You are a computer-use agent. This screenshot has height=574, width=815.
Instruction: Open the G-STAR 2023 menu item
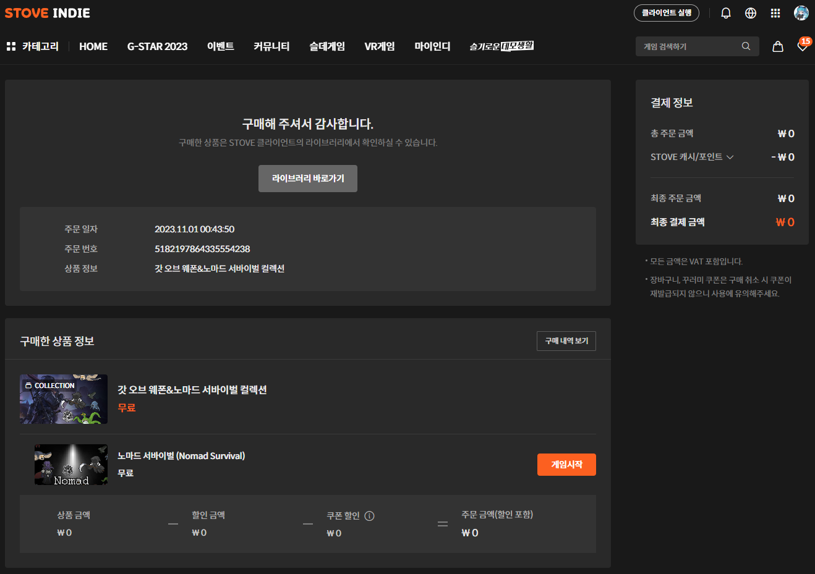(x=157, y=46)
